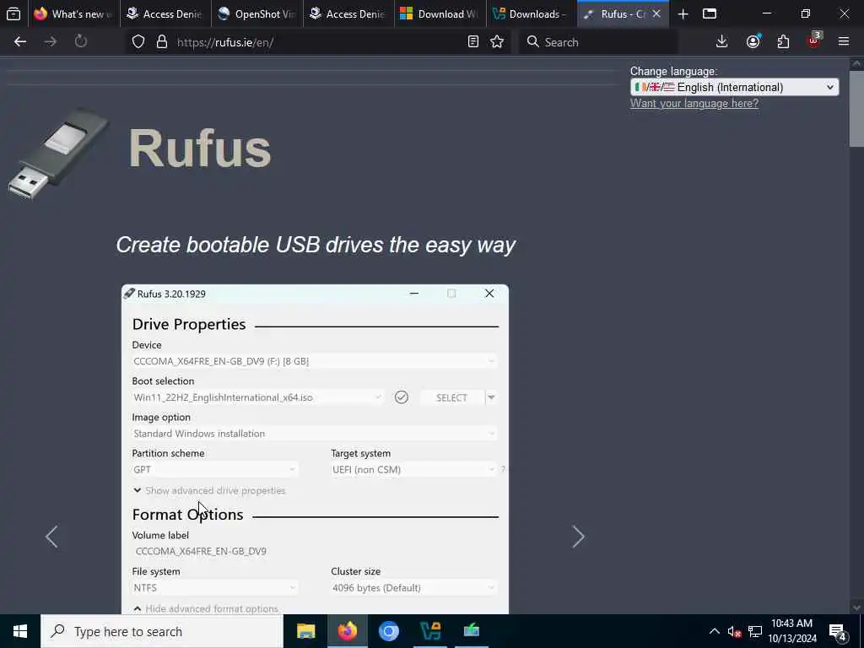Click the Drive Properties heading
The image size is (864, 648).
click(x=189, y=324)
